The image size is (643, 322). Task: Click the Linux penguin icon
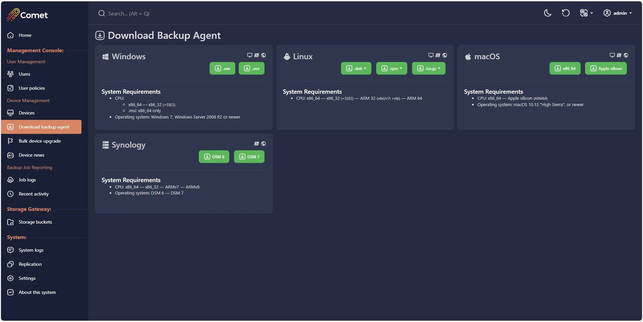pyautogui.click(x=287, y=57)
